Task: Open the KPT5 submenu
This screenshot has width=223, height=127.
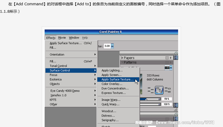Action: 71,100
